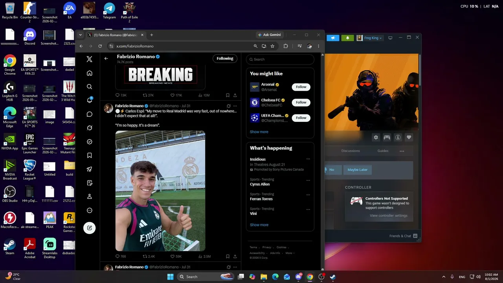Open the X logo home link

[x=90, y=59]
